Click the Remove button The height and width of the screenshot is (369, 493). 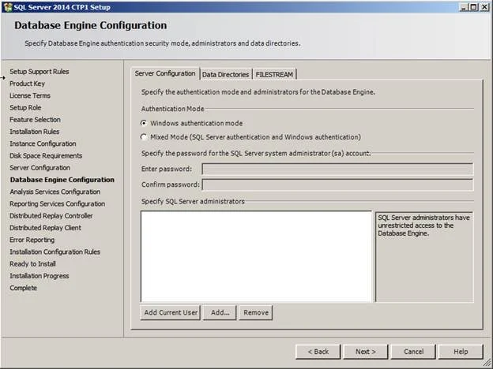pyautogui.click(x=256, y=312)
